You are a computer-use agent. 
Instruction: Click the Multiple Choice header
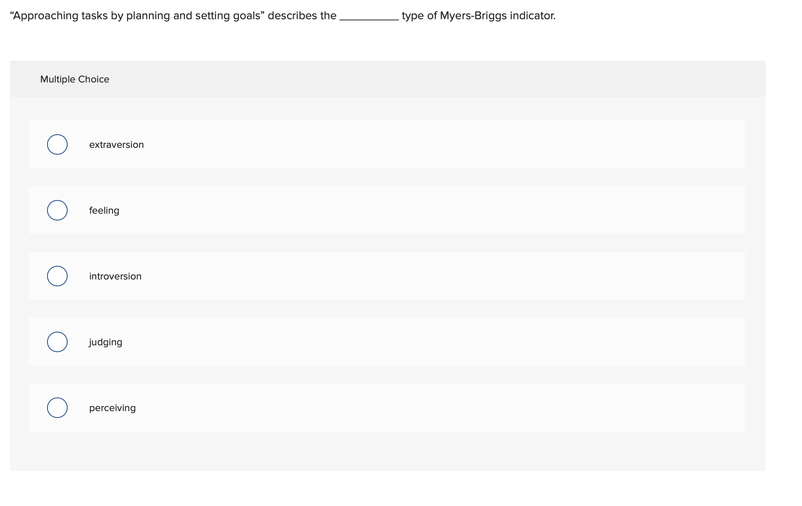[x=75, y=79]
